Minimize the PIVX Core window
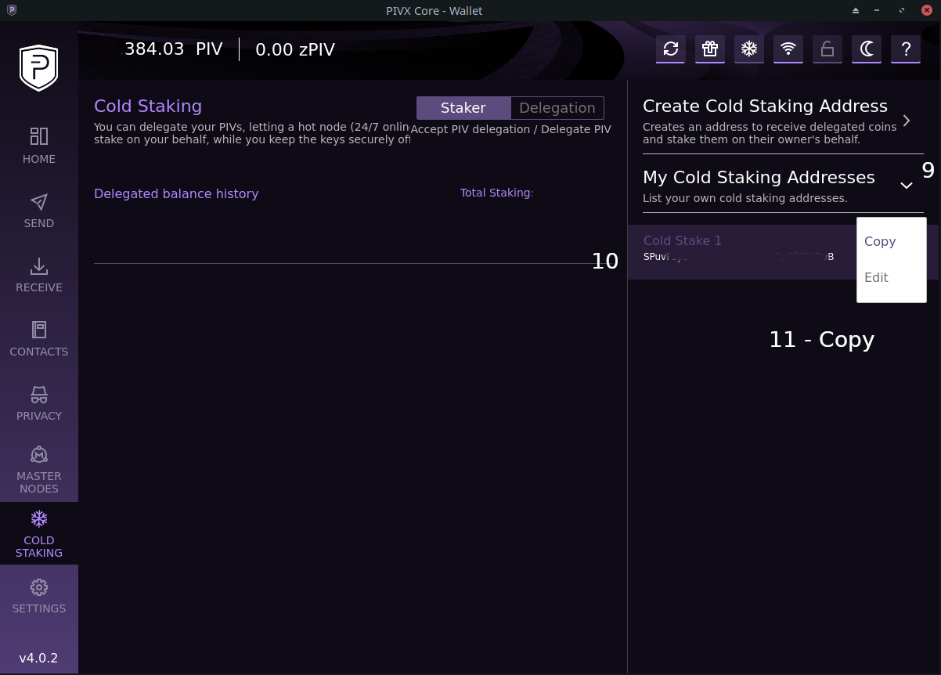941x675 pixels. click(x=878, y=10)
